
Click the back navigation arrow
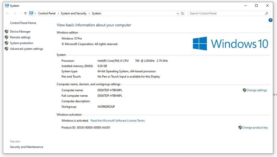pos(7,13)
